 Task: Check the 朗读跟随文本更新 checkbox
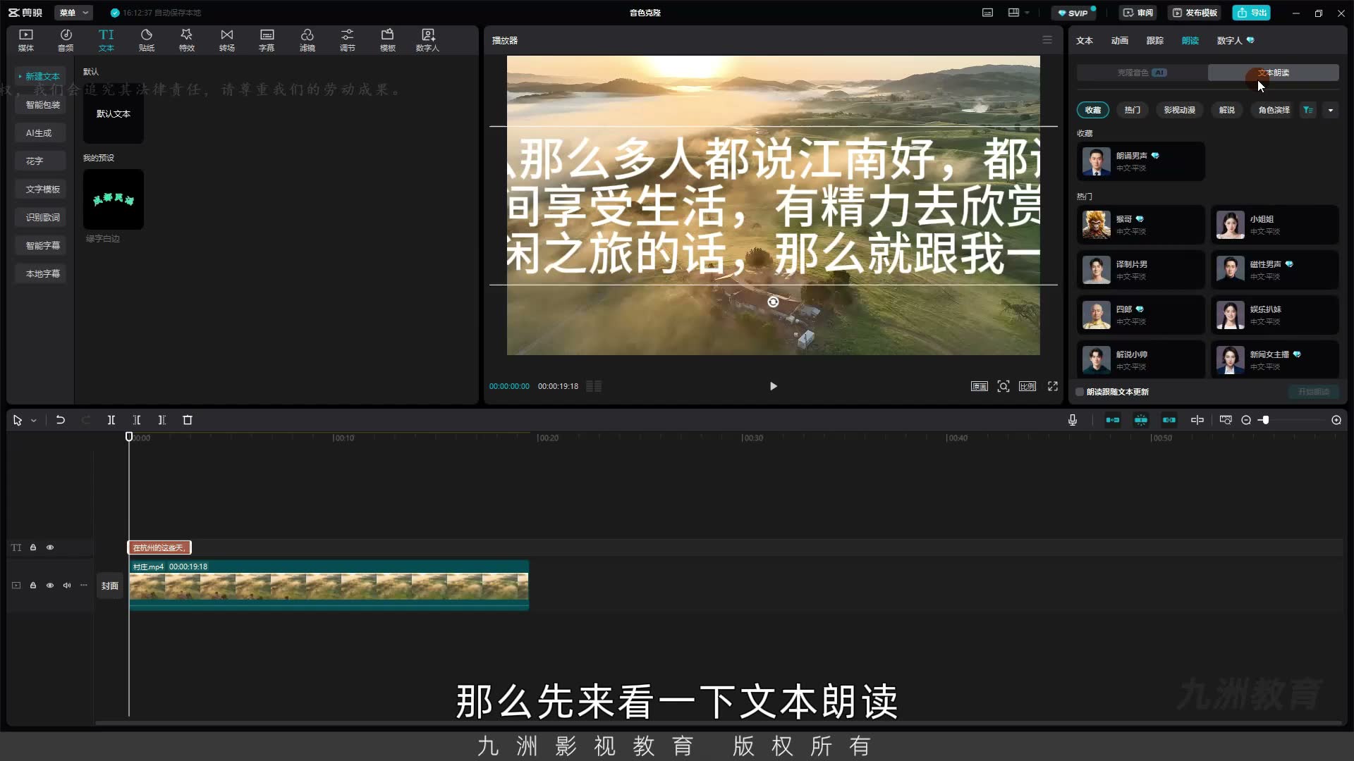coord(1080,392)
